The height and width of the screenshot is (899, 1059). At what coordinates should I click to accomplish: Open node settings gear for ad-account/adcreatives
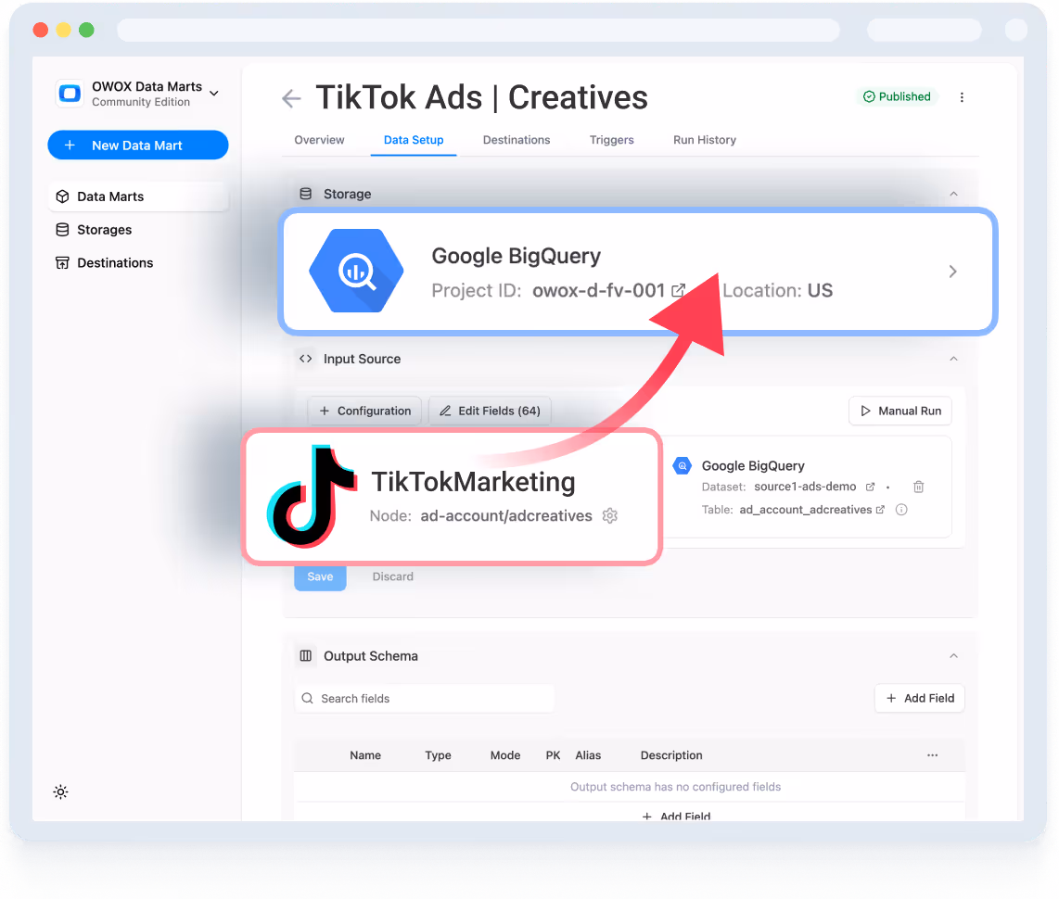click(610, 515)
